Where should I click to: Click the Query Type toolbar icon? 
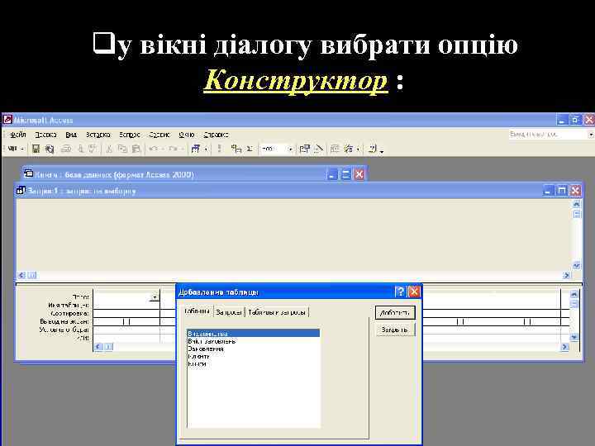click(195, 149)
